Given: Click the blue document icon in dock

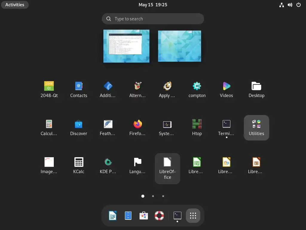Looking at the screenshot, I should [x=128, y=216].
